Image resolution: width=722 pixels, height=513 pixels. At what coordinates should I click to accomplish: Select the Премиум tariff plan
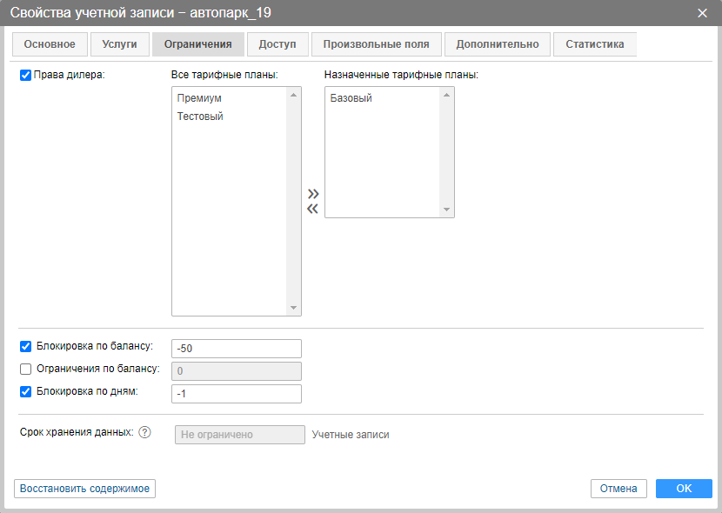pos(199,98)
